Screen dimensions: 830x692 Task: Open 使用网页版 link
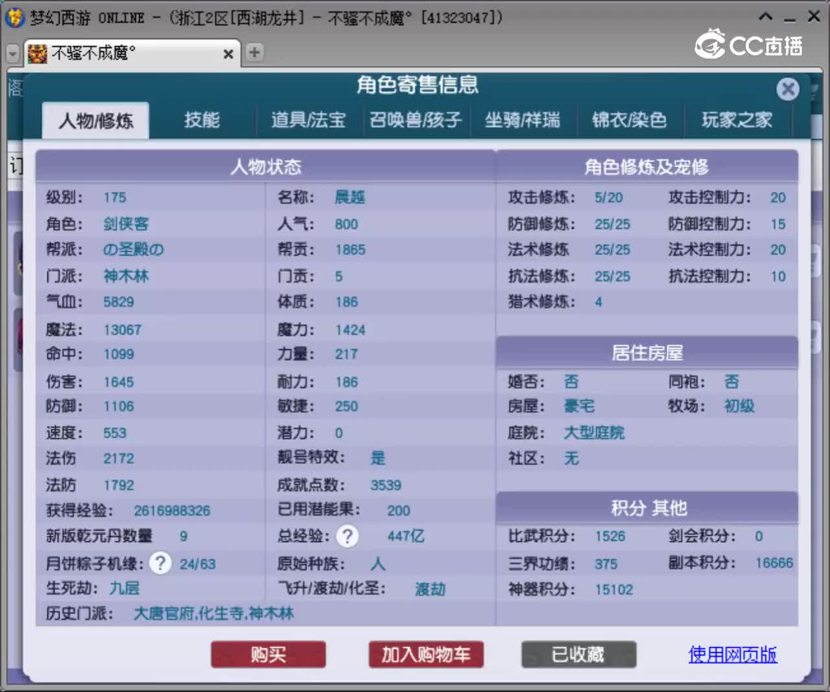733,654
